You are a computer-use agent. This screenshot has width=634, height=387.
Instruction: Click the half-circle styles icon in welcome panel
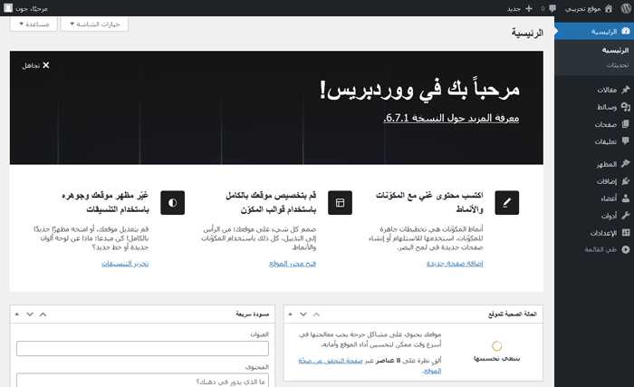click(x=173, y=202)
